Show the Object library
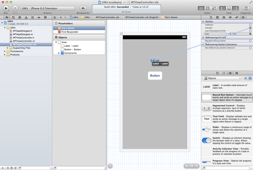253x170 pixels. click(x=230, y=73)
